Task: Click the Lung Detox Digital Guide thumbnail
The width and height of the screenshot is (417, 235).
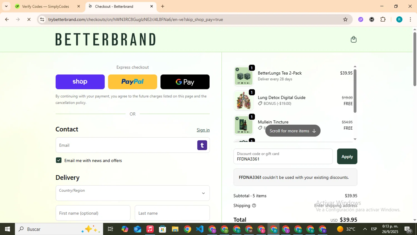Action: (244, 100)
